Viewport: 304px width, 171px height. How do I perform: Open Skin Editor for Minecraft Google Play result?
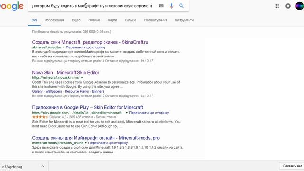87,107
